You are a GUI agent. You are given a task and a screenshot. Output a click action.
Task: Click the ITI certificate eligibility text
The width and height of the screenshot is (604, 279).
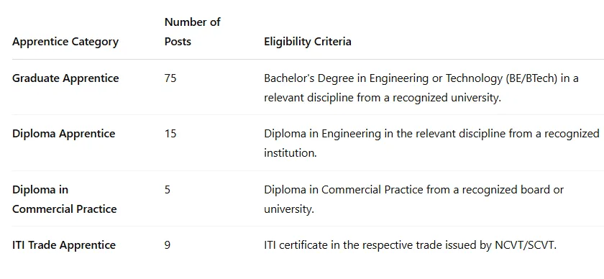click(411, 245)
